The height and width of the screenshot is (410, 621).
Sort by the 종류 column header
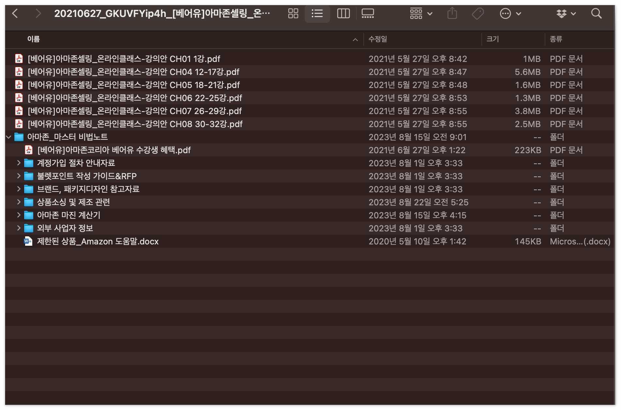pos(556,39)
